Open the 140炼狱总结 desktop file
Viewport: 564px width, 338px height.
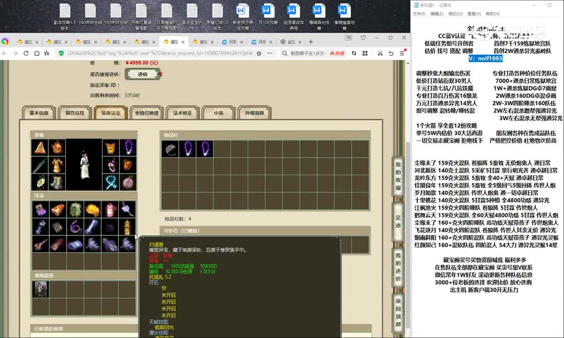pyautogui.click(x=90, y=14)
